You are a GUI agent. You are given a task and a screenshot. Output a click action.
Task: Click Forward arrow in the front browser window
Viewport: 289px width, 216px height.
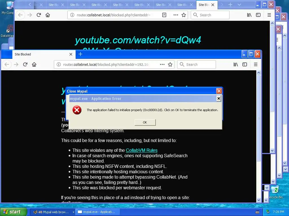pos(16,64)
